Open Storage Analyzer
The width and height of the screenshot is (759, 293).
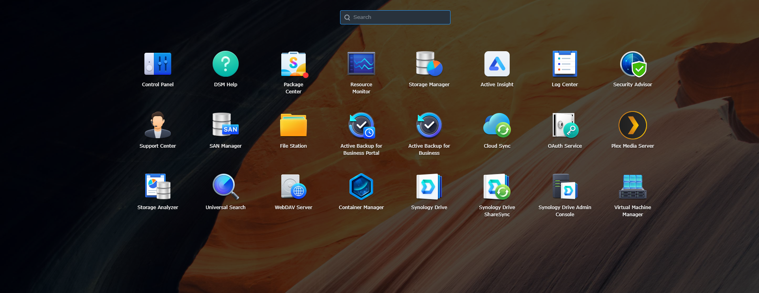pyautogui.click(x=158, y=187)
